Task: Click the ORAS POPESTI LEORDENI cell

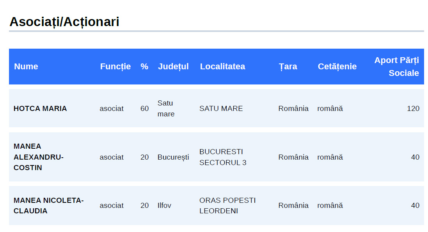Action: (x=227, y=206)
